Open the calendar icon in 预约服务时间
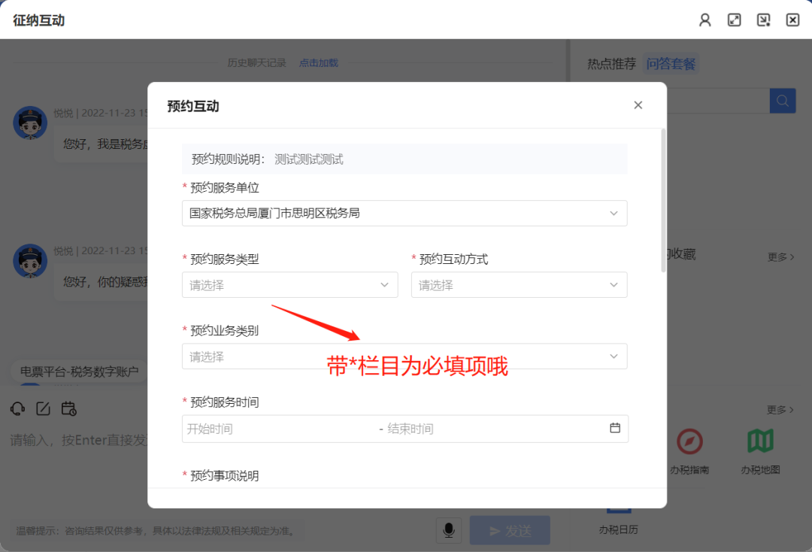This screenshot has height=552, width=812. pyautogui.click(x=615, y=428)
